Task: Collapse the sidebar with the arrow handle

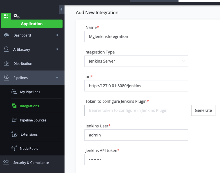Action: (61, 10)
